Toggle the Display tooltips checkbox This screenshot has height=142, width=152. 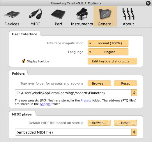click(24, 61)
